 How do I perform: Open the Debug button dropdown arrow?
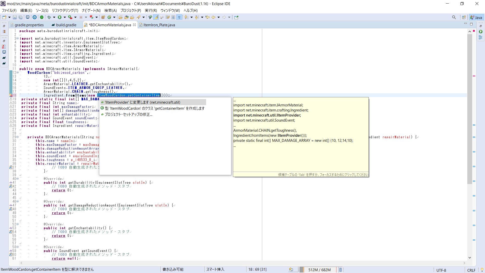point(54,17)
